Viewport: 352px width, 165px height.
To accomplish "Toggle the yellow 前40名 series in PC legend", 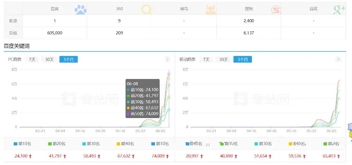I will tap(125, 143).
